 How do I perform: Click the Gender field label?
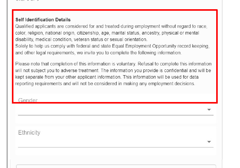[28, 100]
